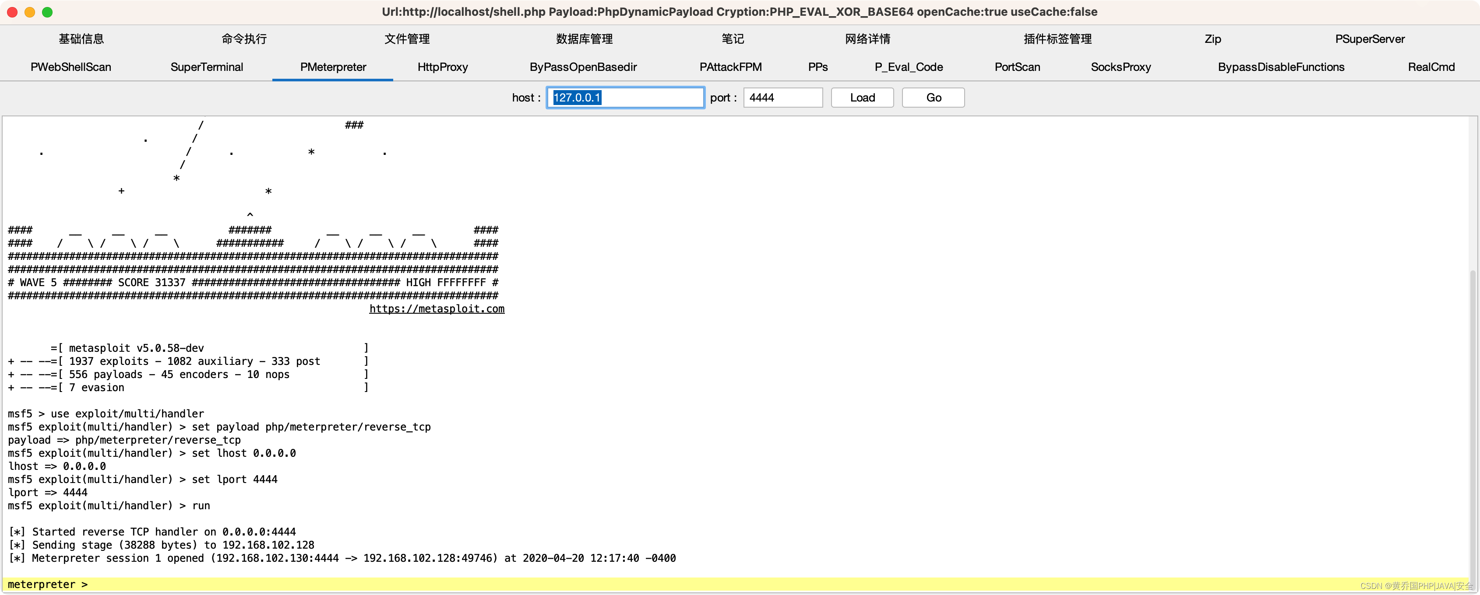1480x595 pixels.
Task: Click the 'set lhost 0.0.0.0' command line
Action: click(x=152, y=453)
